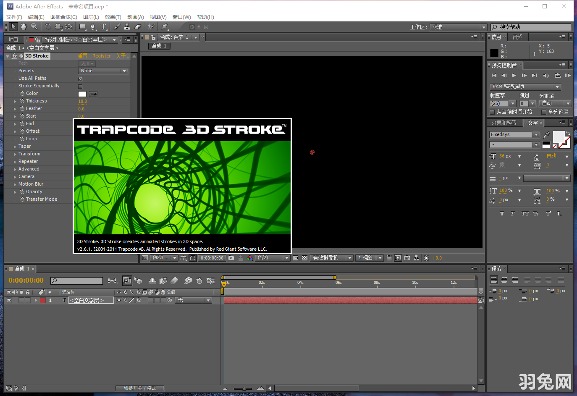Viewport: 577px width, 396px height.
Task: Enable the Stroke Sequentially checkbox
Action: click(81, 86)
